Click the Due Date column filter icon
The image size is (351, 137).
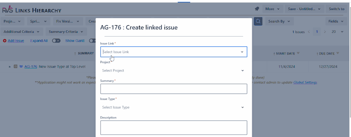point(338,53)
